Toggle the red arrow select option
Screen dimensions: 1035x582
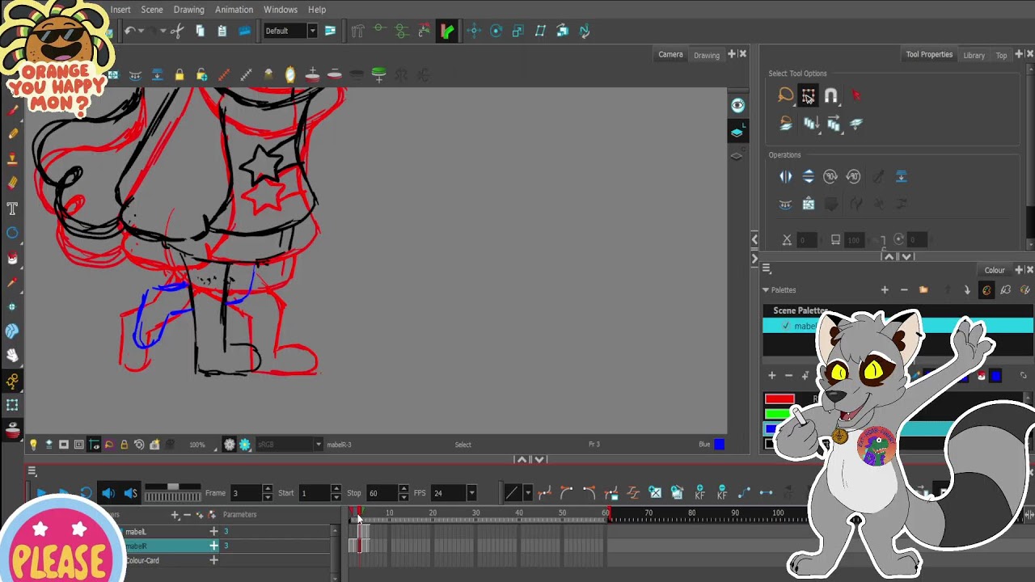coord(855,95)
